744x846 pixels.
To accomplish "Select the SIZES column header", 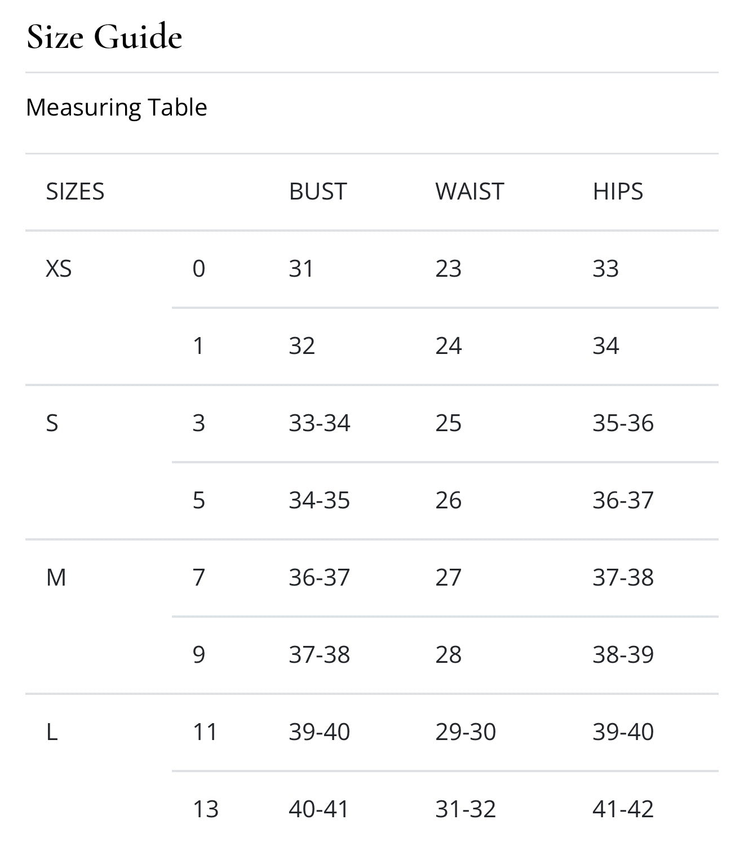I will [x=75, y=192].
